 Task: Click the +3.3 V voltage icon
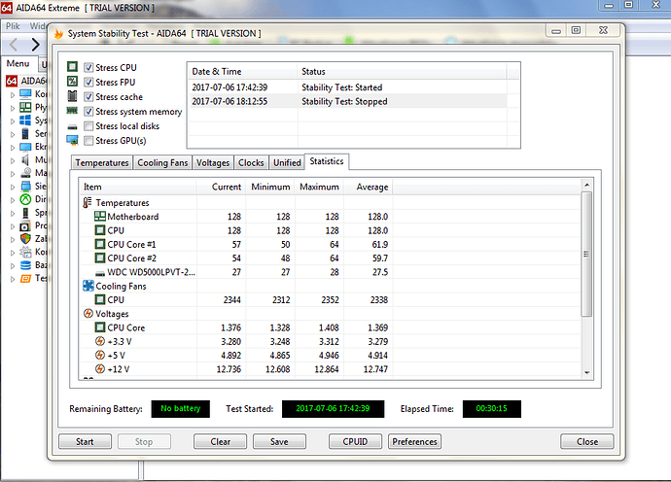point(100,341)
